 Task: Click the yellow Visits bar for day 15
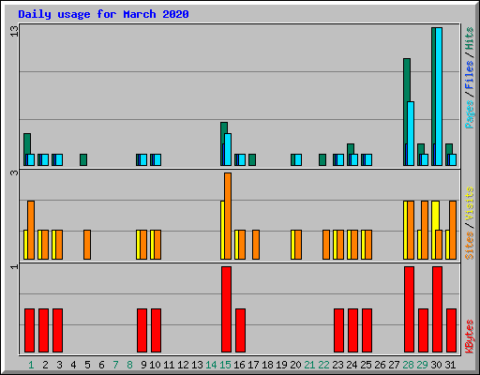click(222, 230)
